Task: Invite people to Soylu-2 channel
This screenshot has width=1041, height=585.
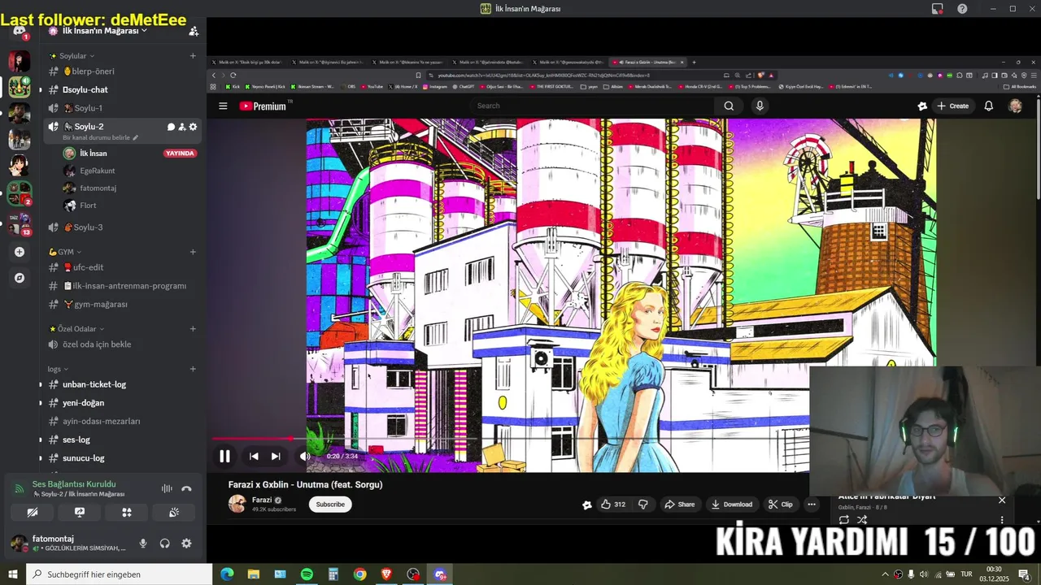Action: [x=182, y=127]
